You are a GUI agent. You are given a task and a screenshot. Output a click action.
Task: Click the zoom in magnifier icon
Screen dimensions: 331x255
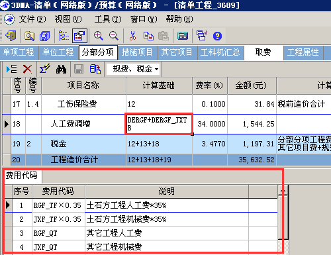99,36
